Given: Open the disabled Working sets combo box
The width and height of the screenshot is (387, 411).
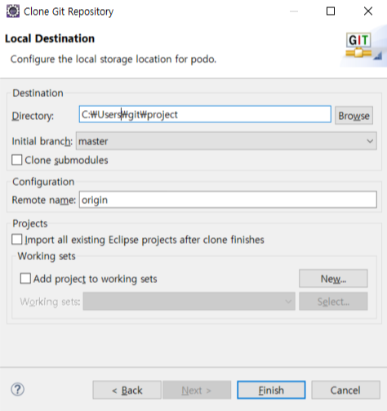Looking at the screenshot, I should pos(189,301).
